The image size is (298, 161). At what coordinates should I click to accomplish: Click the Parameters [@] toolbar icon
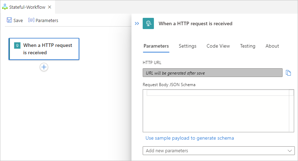31,20
